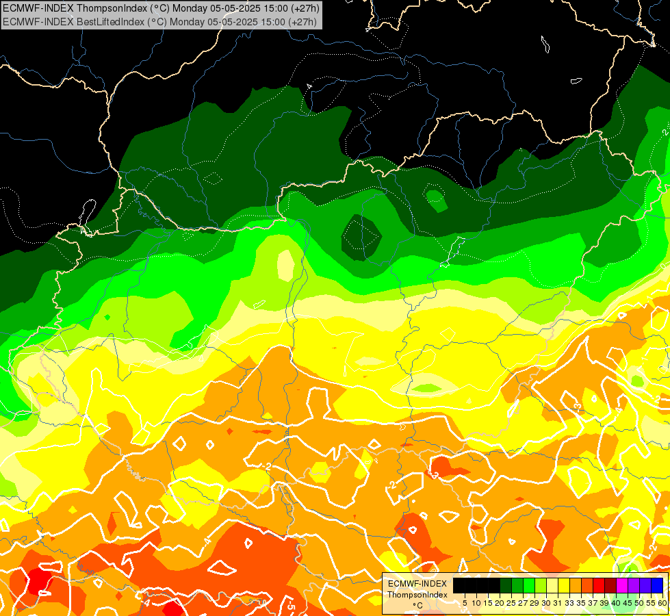The width and height of the screenshot is (670, 616).
Task: Click the legend tick label '40'
Action: (x=616, y=603)
